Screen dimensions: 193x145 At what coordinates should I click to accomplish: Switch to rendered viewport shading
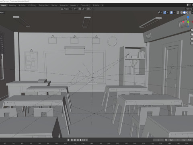[190, 12]
